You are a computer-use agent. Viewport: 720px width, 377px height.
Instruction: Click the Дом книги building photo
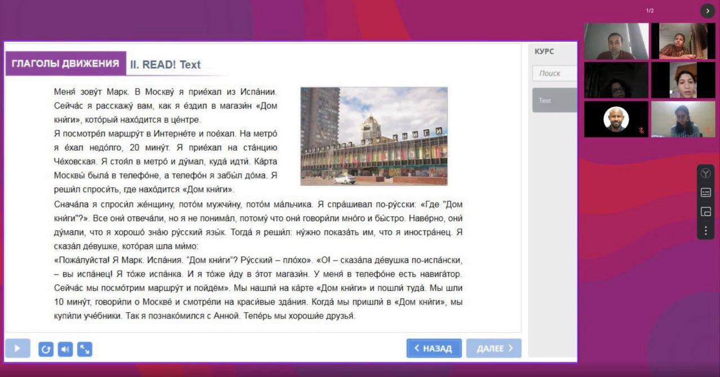click(x=374, y=136)
